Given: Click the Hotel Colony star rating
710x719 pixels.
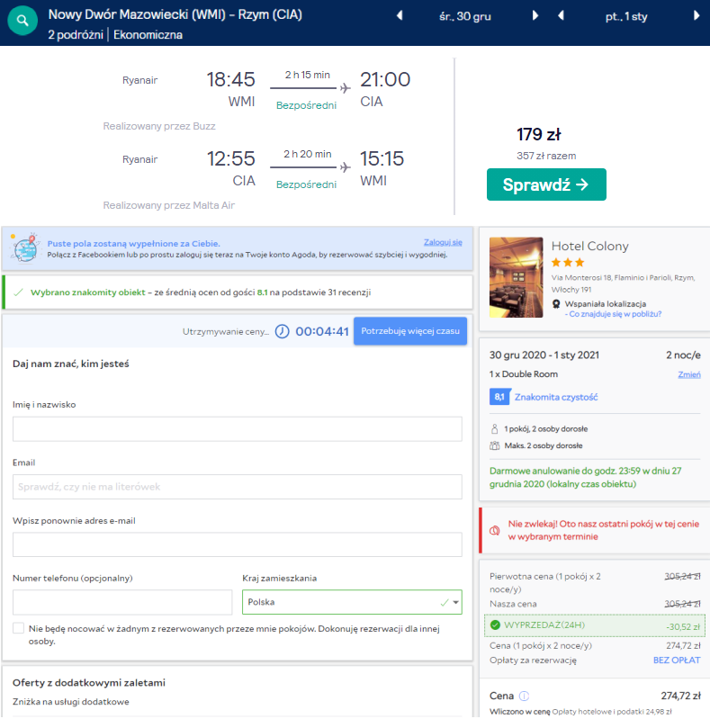Looking at the screenshot, I should [x=569, y=263].
